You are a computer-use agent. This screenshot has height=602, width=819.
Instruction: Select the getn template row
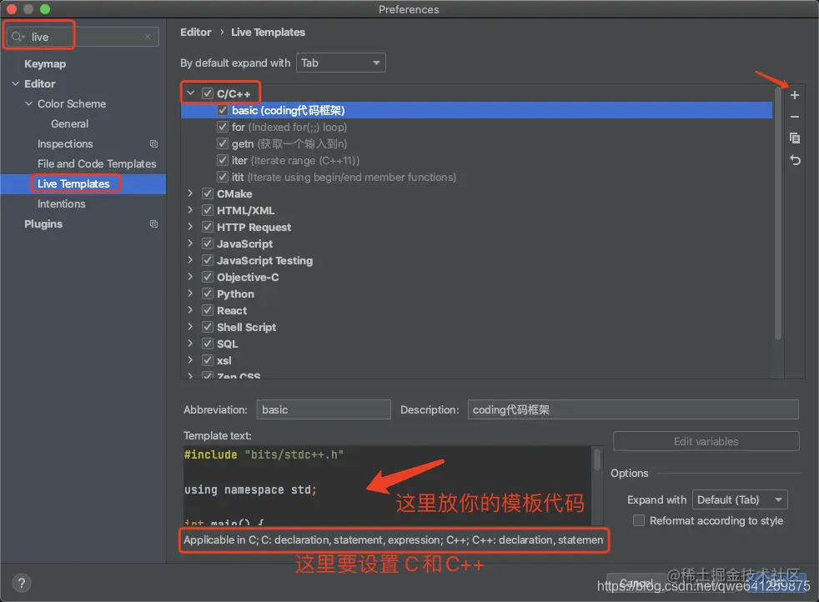pyautogui.click(x=476, y=143)
